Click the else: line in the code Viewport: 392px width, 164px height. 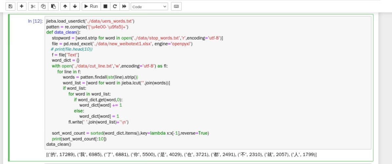[79, 111]
